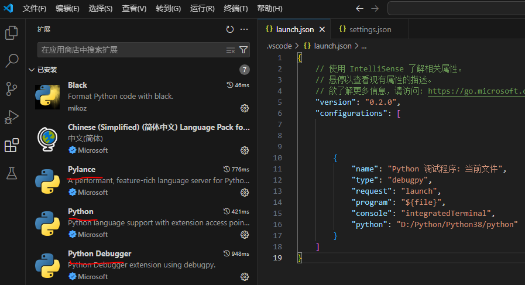Click the "configurations" key in editor
Viewport: 525px width, 285px height.
pos(351,113)
